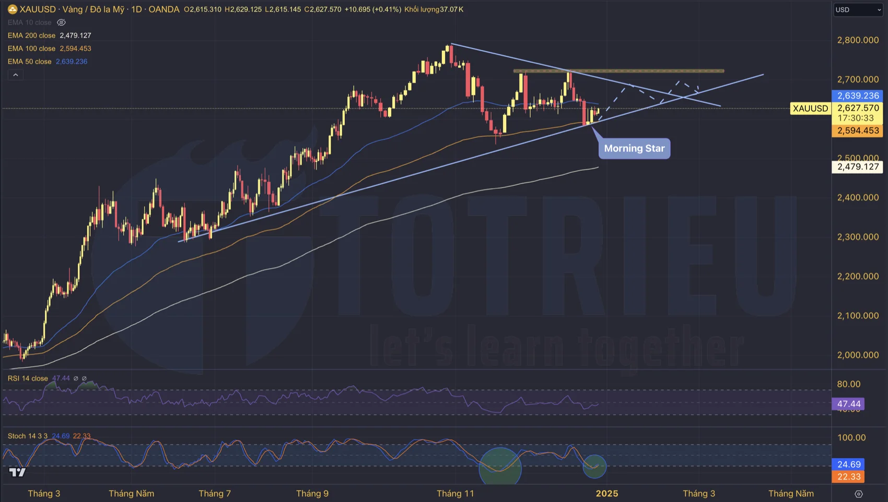The height and width of the screenshot is (502, 888).
Task: Click the blue circle highlight on Stoch near 2025
Action: tap(594, 466)
